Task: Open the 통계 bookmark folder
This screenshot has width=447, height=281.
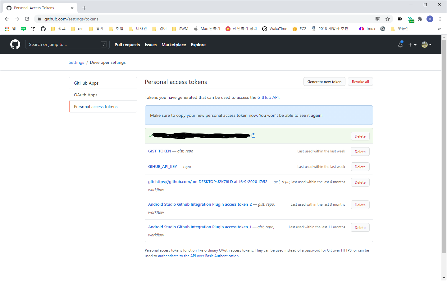Action: [96, 29]
